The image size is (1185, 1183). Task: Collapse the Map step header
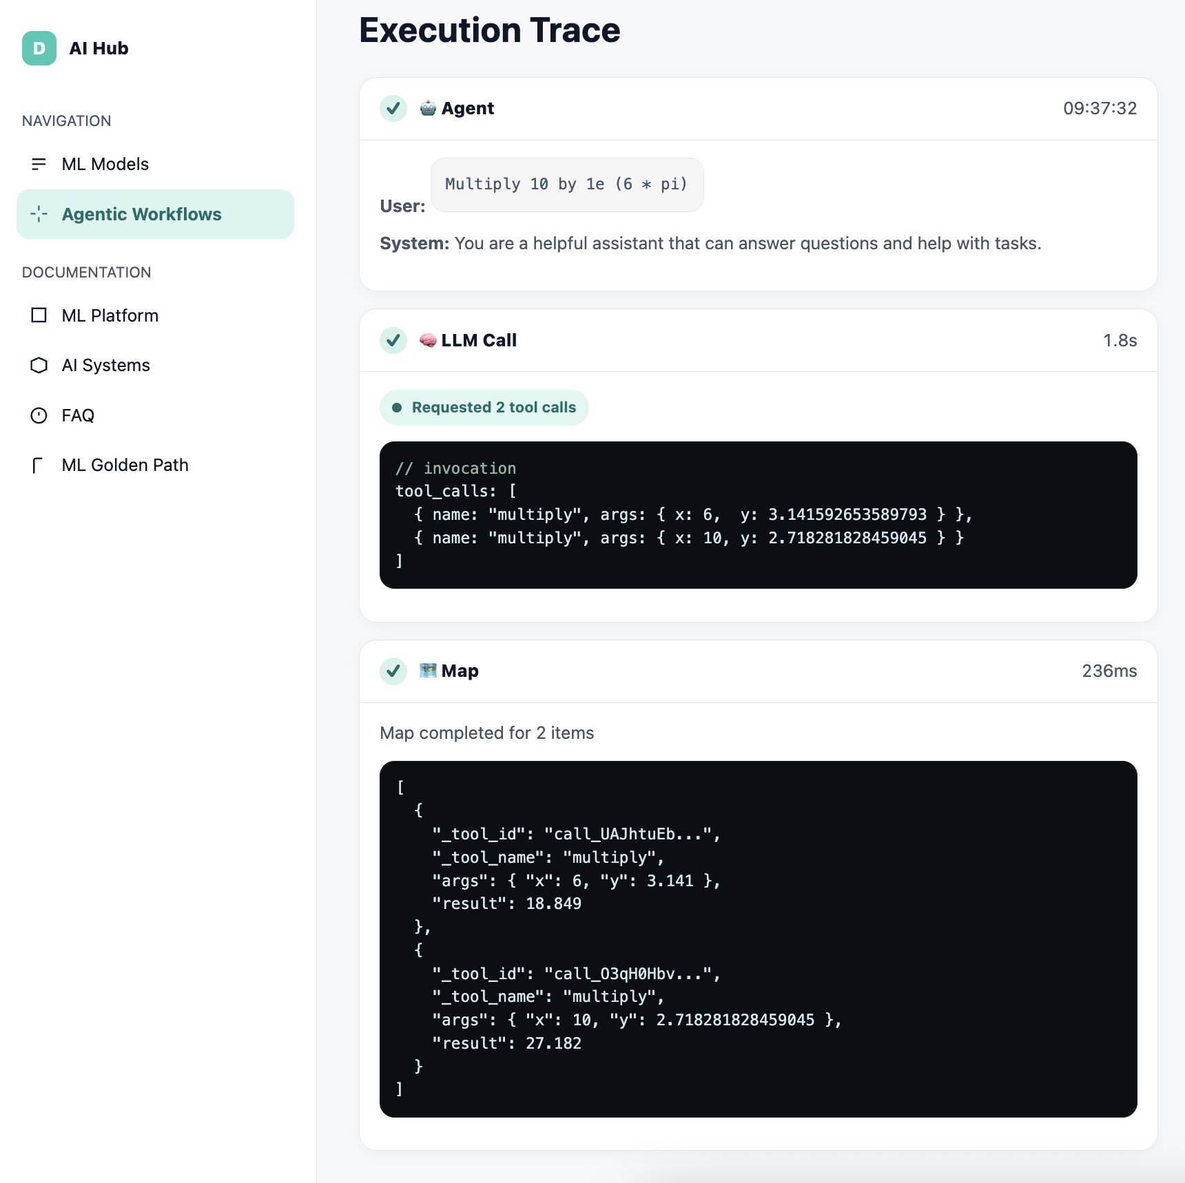758,671
